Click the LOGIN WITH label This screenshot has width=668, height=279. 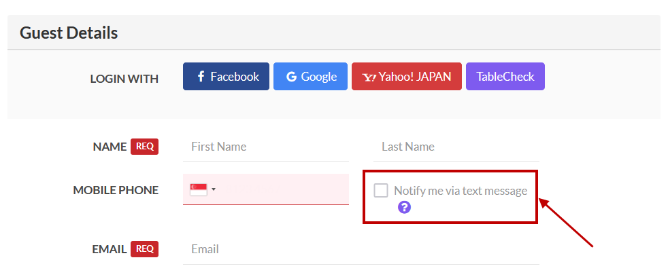124,79
